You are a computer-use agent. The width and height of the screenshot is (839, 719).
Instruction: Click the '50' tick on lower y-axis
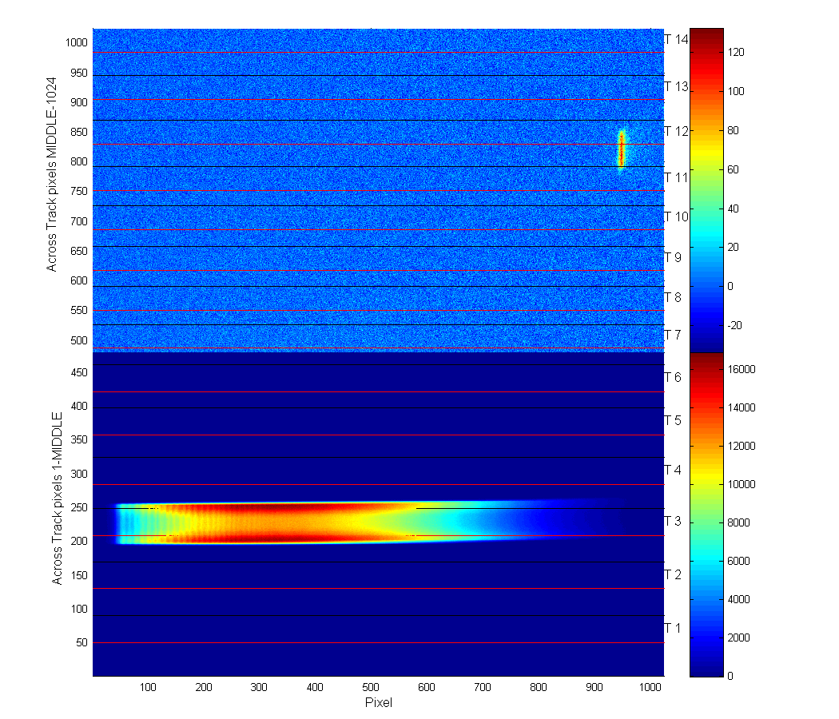click(82, 642)
